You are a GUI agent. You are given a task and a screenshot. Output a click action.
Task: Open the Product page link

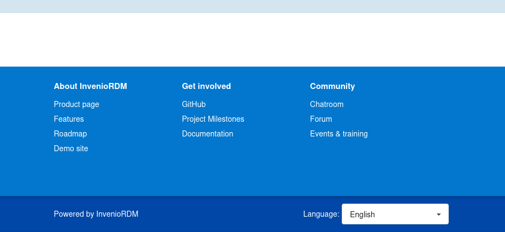[x=76, y=104]
